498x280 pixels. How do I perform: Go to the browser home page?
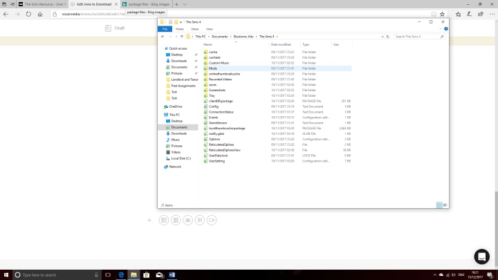click(x=40, y=15)
